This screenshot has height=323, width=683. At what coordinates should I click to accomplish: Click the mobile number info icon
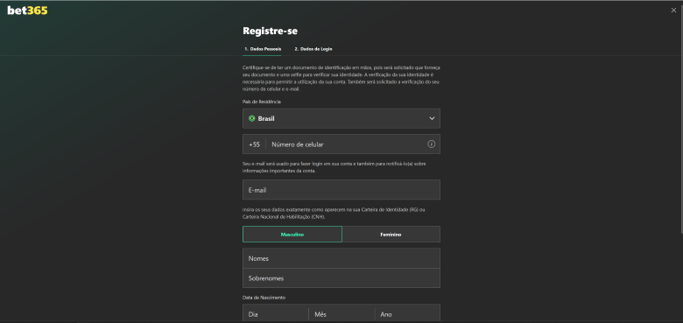[x=431, y=144]
